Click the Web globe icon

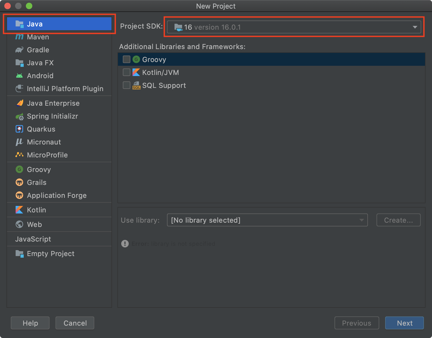point(19,224)
